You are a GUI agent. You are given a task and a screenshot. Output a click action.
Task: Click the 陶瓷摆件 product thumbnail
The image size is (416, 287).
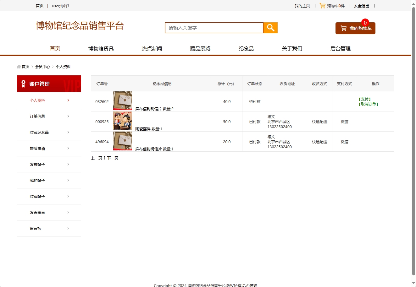(x=122, y=121)
